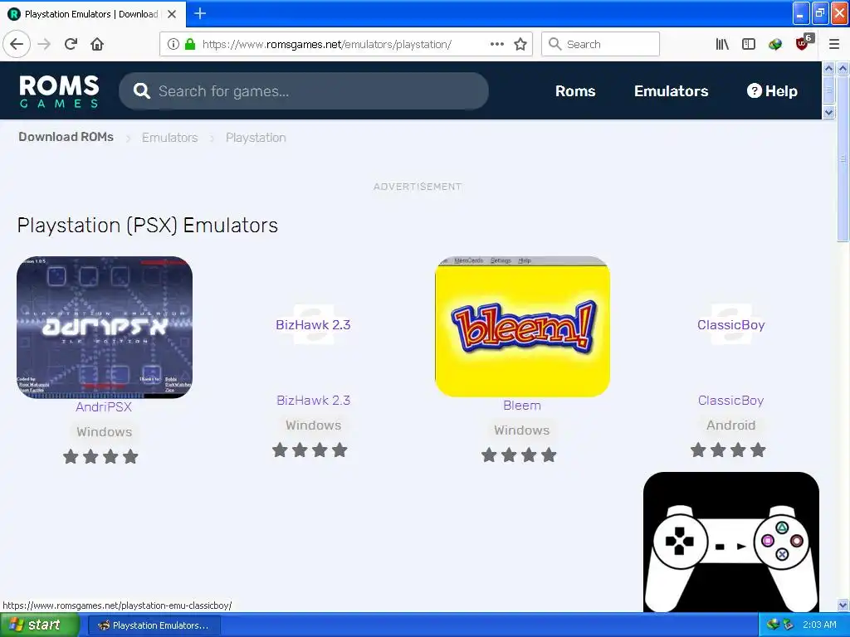Open the page actions three-dots menu
The height and width of the screenshot is (637, 850).
(x=496, y=44)
